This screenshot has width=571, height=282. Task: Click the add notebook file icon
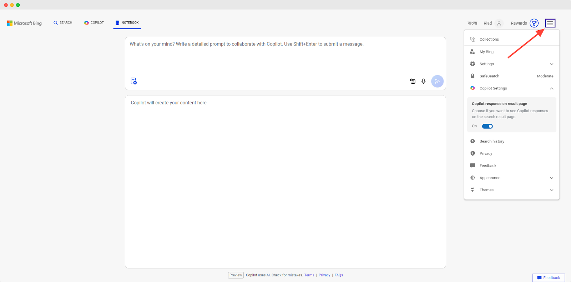(134, 81)
